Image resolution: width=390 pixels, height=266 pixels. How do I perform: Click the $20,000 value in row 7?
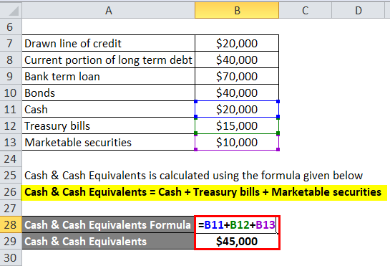coord(237,44)
